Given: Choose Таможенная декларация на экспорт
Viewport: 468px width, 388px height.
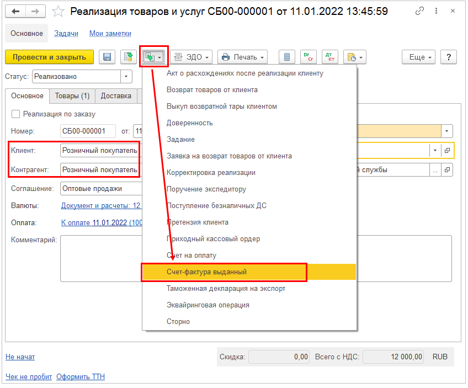Looking at the screenshot, I should [x=249, y=289].
